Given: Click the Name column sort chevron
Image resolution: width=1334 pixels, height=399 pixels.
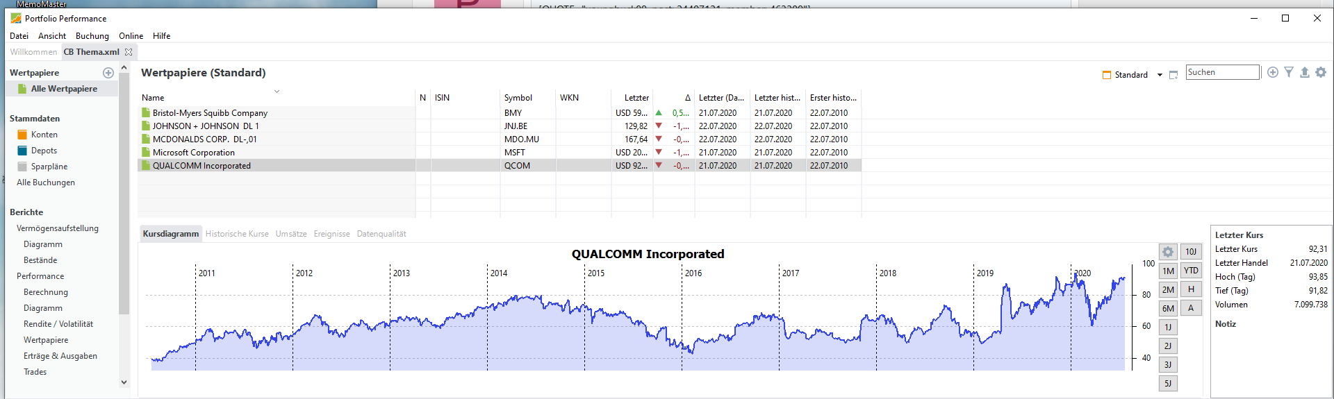Looking at the screenshot, I should [x=277, y=92].
